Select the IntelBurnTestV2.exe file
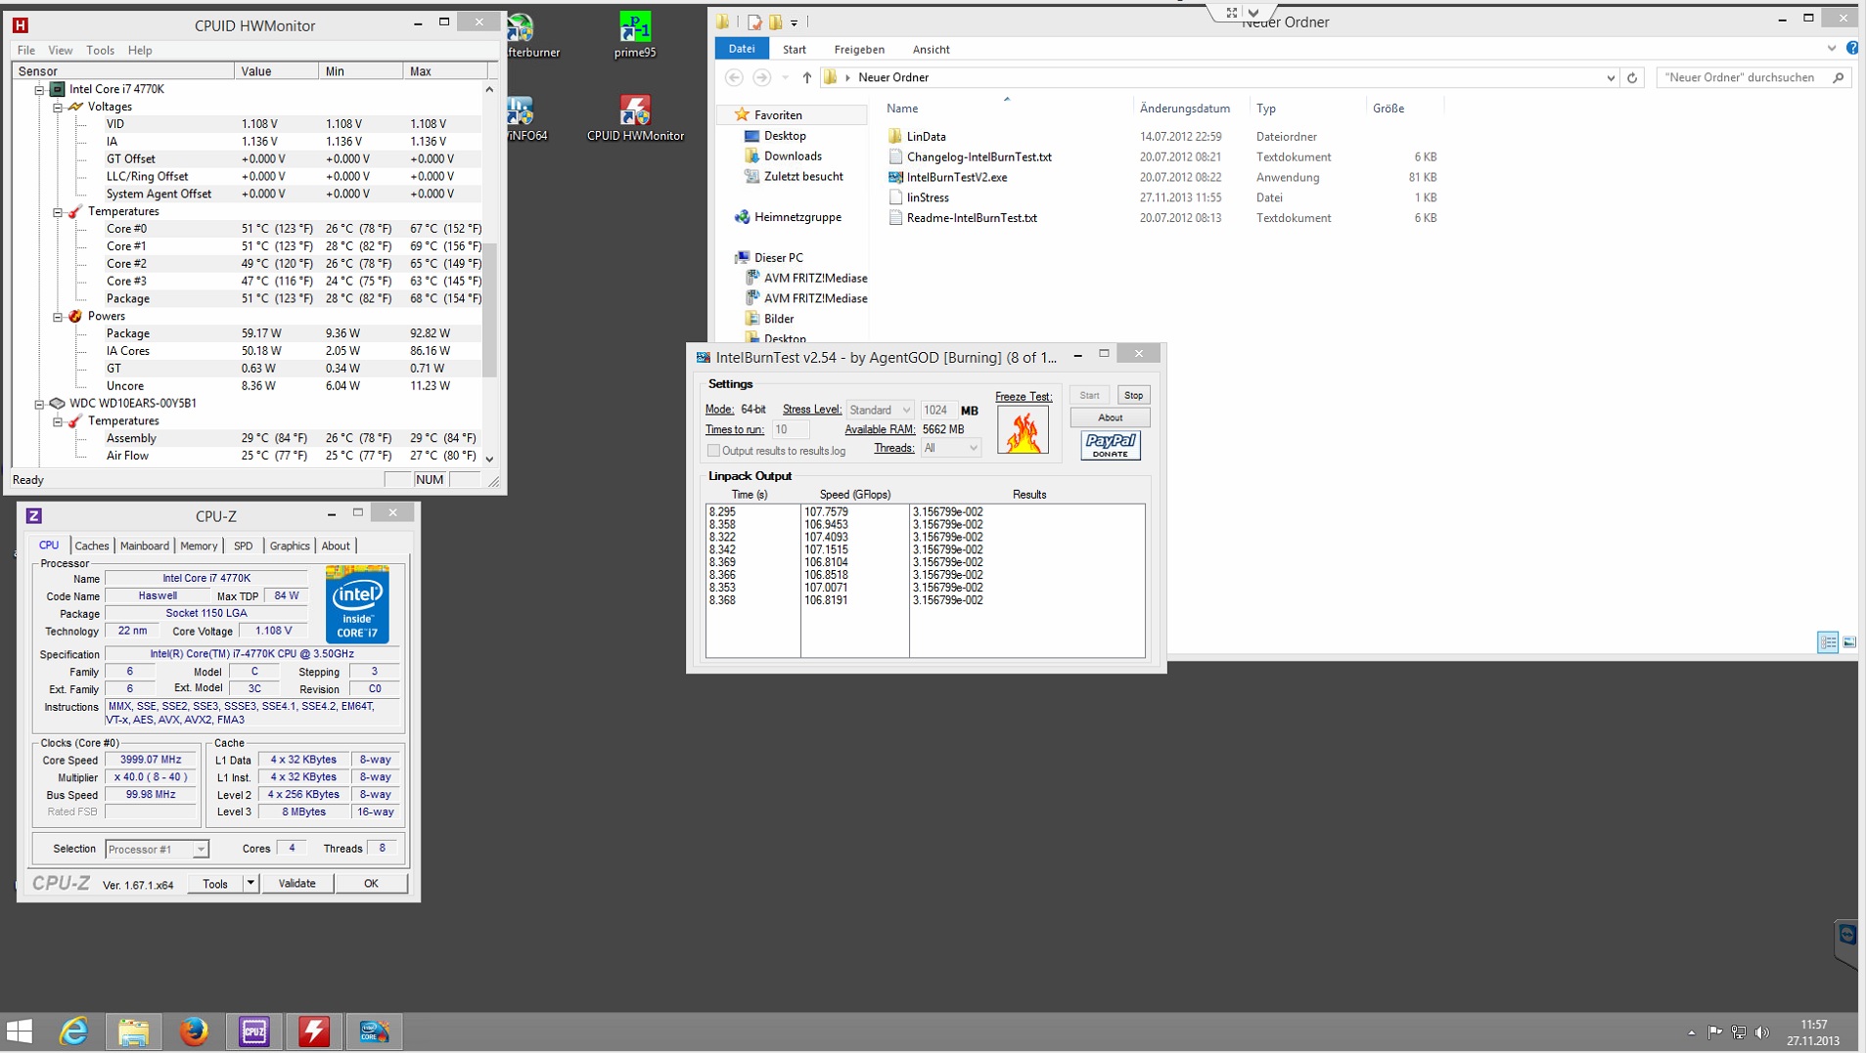1866x1053 pixels. tap(956, 177)
